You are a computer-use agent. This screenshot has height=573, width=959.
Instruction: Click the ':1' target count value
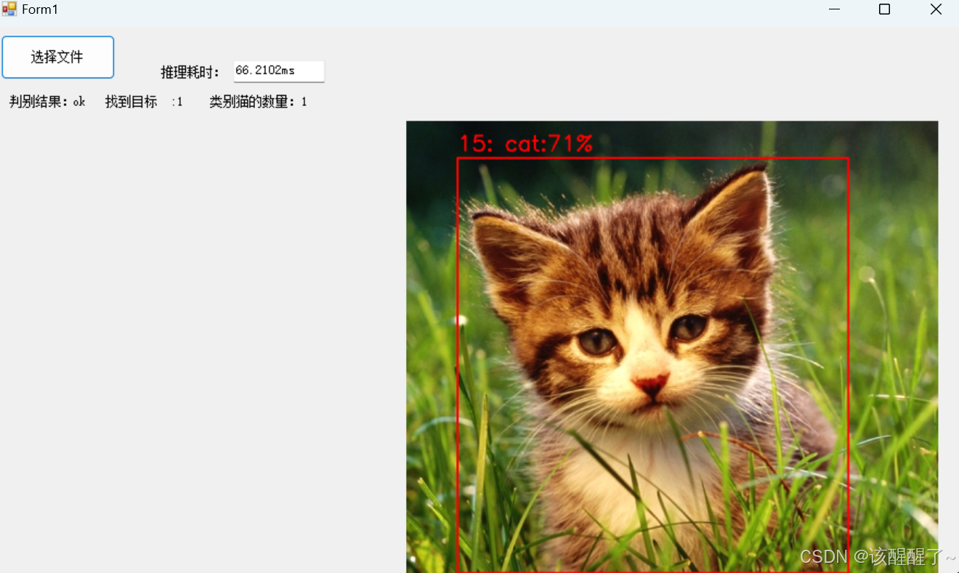coord(177,102)
